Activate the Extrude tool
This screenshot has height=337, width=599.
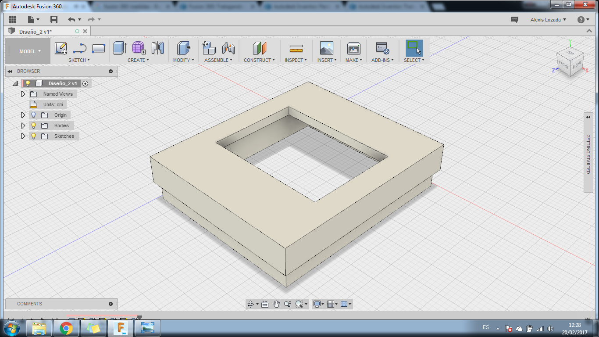[120, 48]
